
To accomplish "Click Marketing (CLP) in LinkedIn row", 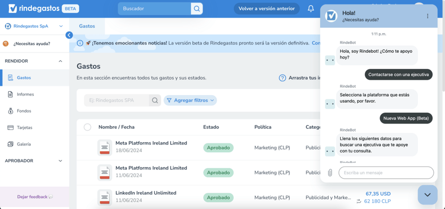I will [272, 197].
